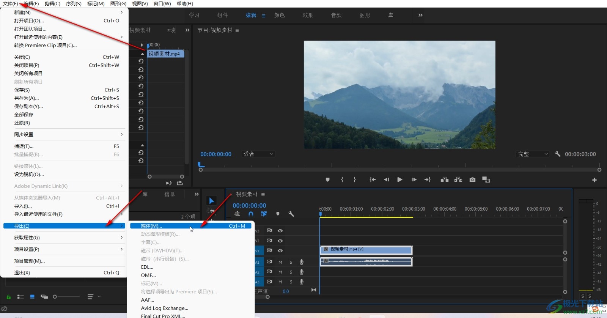
Task: Expand hidden workspace tabs chevron
Action: [420, 15]
